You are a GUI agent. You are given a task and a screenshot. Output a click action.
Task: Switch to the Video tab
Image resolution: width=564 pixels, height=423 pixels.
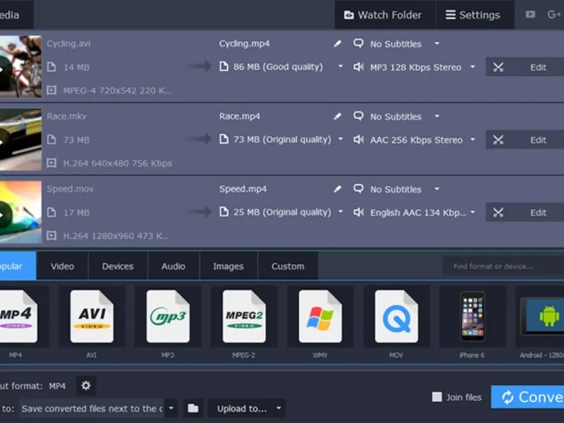coord(62,266)
